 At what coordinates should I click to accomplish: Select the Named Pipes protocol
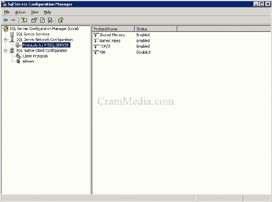click(x=110, y=41)
